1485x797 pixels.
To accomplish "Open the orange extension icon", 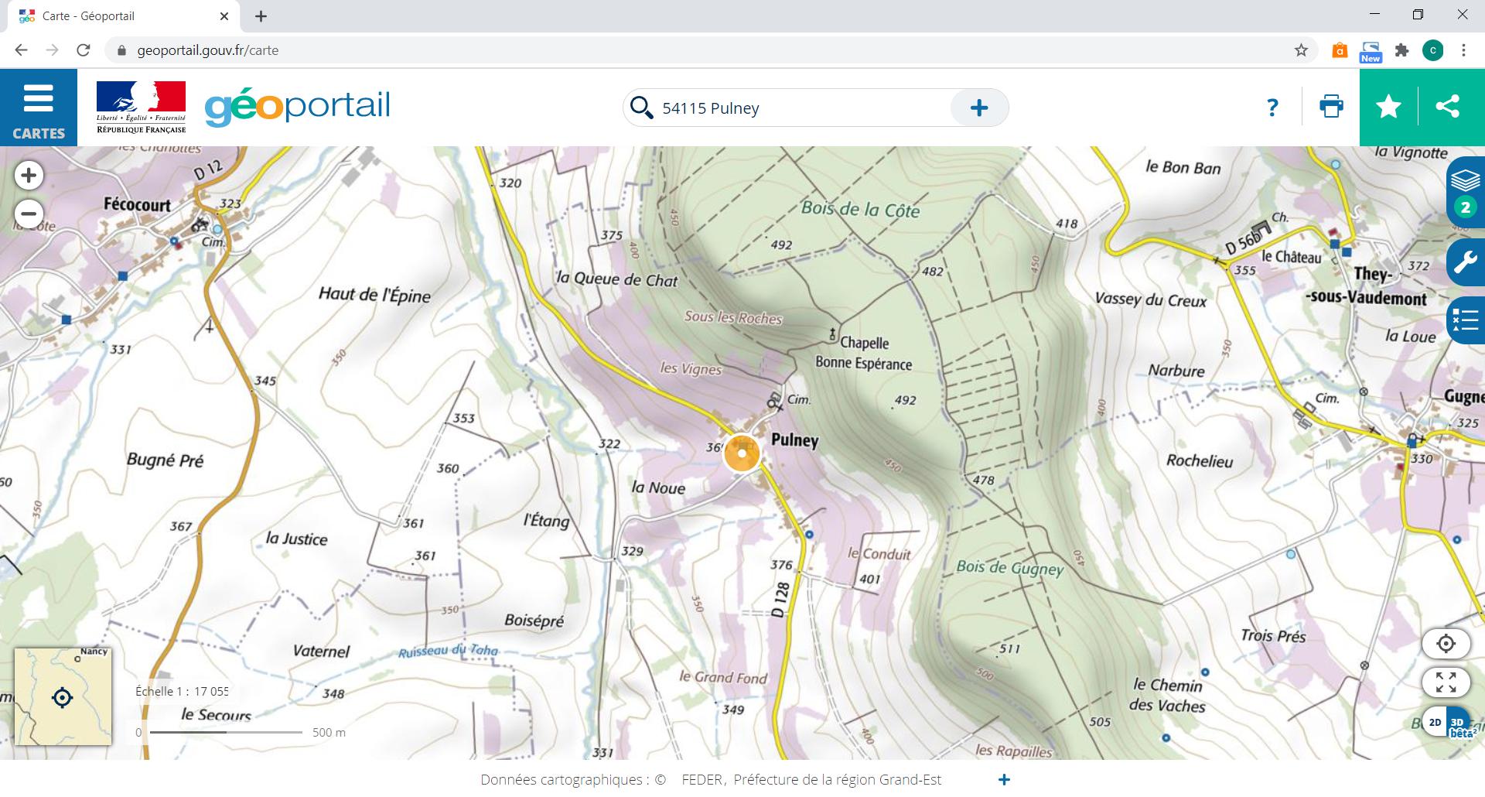I will 1340,51.
